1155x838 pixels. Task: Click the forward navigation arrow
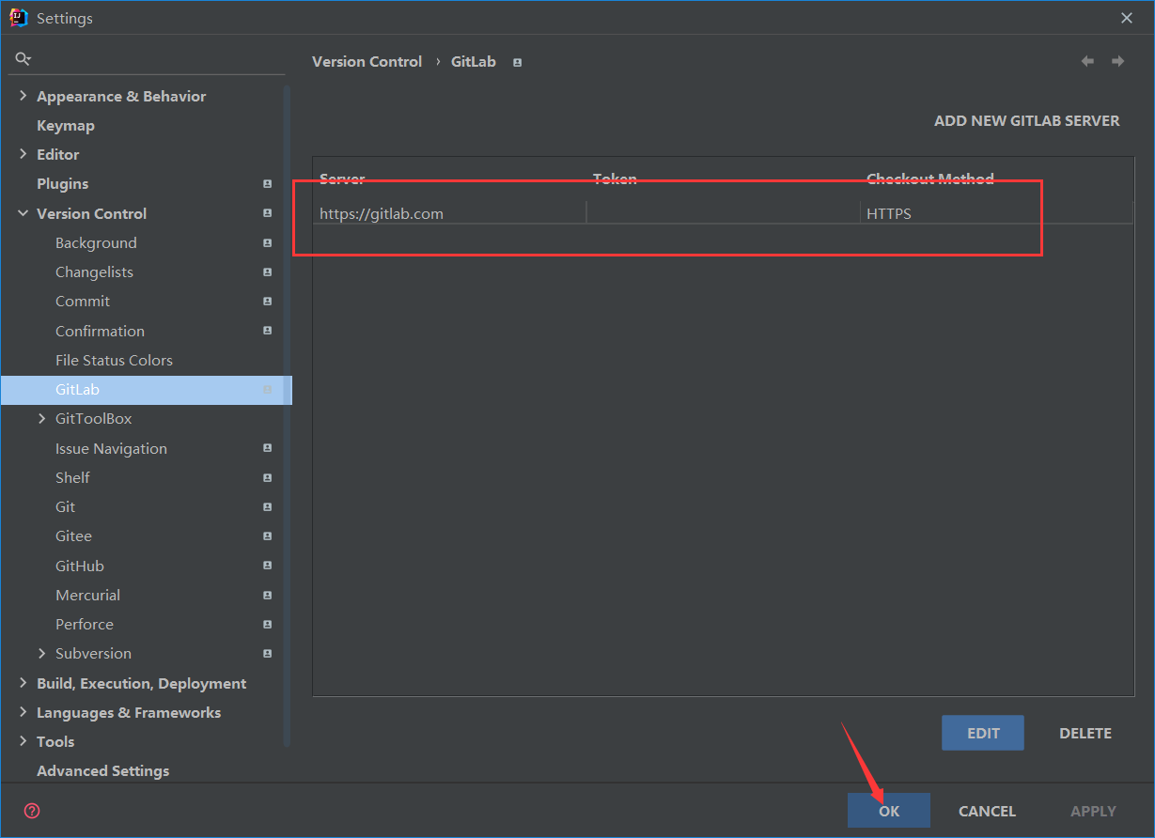tap(1117, 61)
